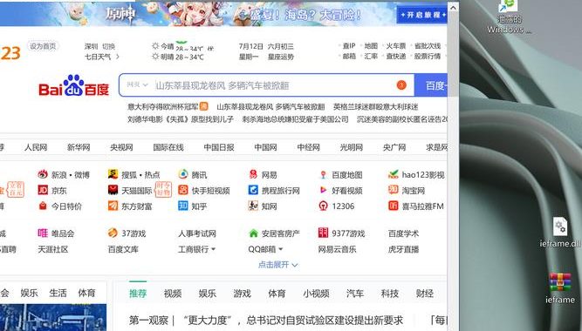Open the JD 京东 icon link
Image resolution: width=582 pixels, height=331 pixels.
point(43,190)
